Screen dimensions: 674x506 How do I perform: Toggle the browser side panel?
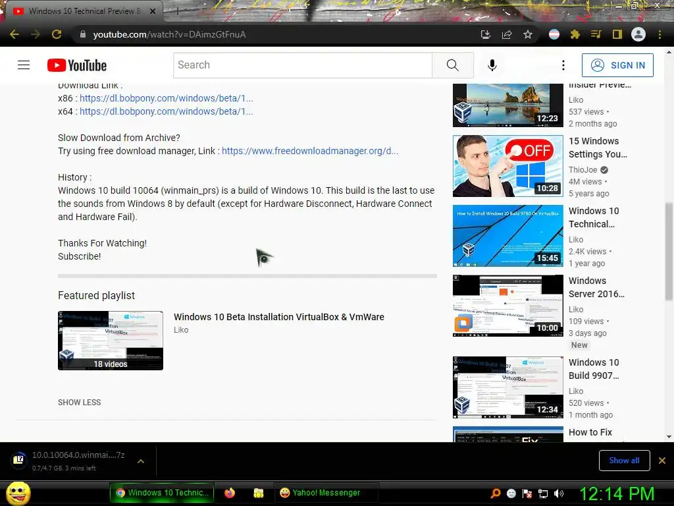[x=617, y=34]
